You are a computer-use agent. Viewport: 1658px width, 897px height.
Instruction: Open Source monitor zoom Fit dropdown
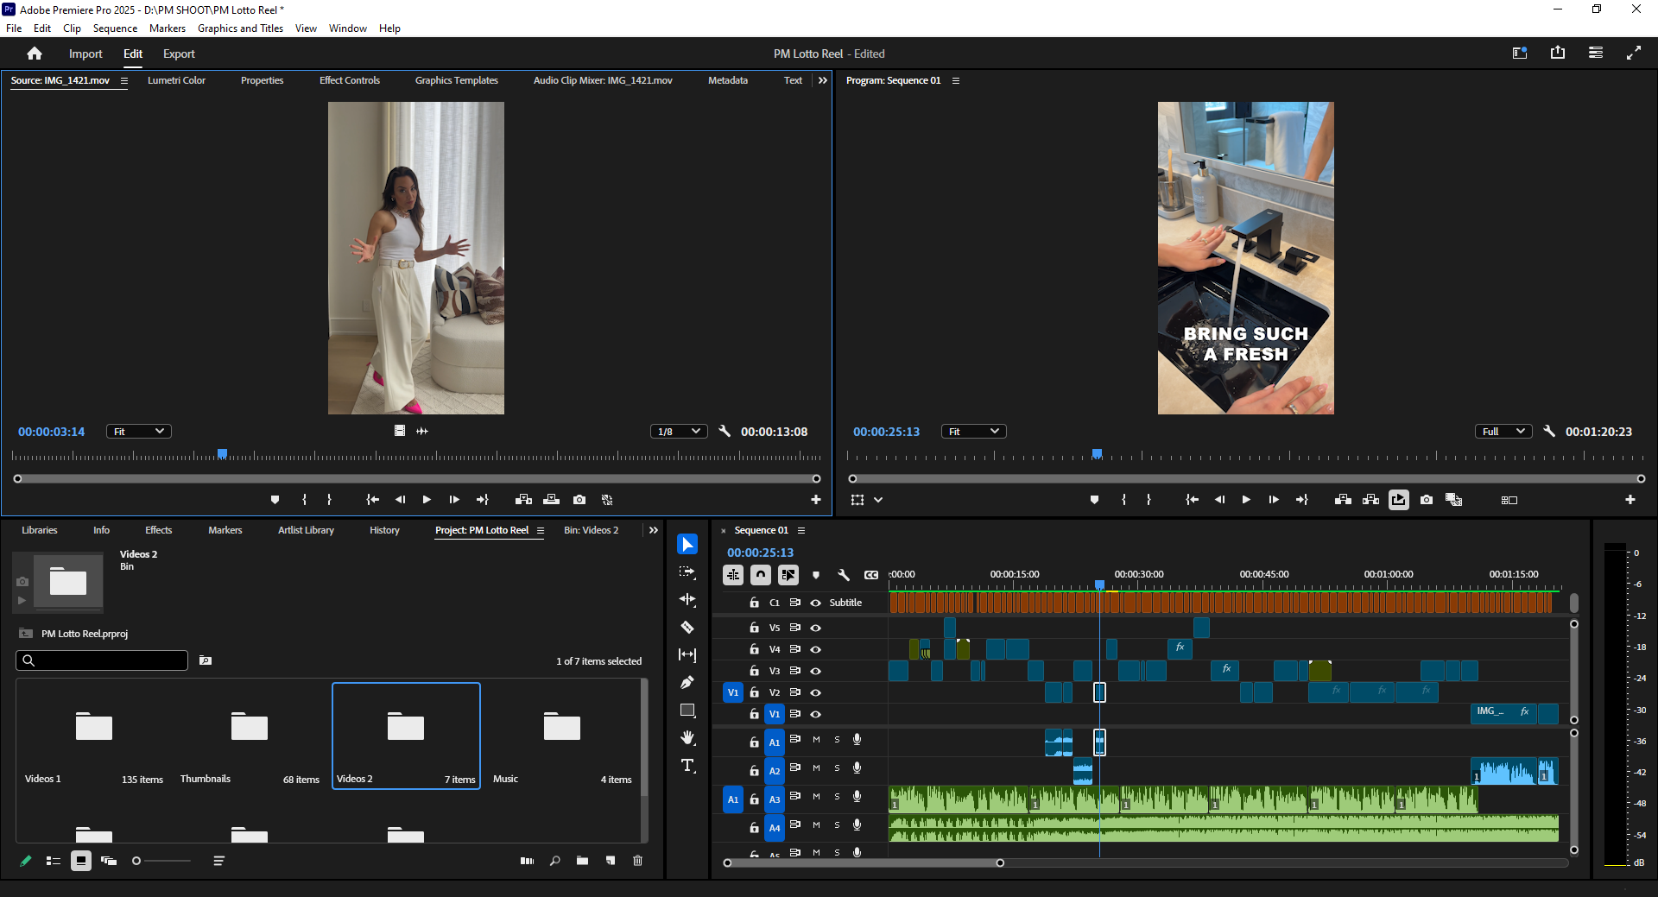click(139, 432)
